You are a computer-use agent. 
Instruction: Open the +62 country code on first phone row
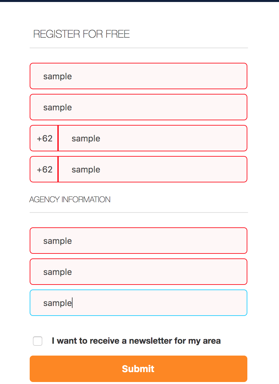(x=45, y=138)
